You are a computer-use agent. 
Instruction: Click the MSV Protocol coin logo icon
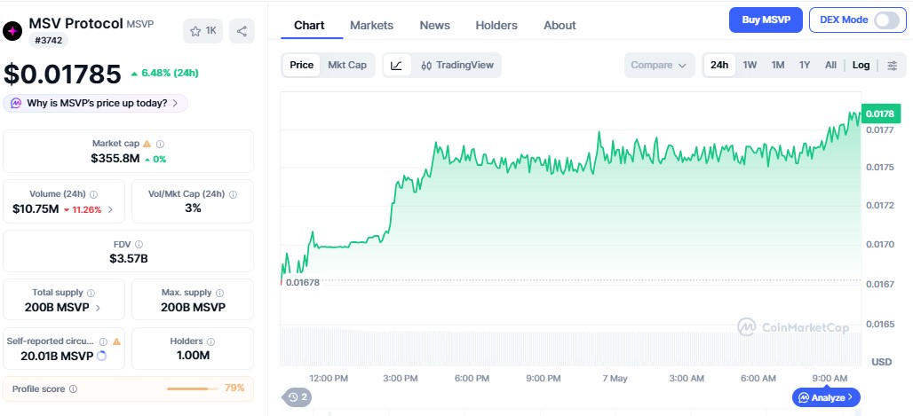click(12, 31)
